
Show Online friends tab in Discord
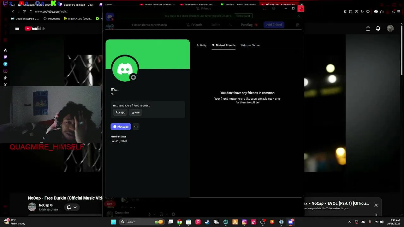(x=215, y=25)
